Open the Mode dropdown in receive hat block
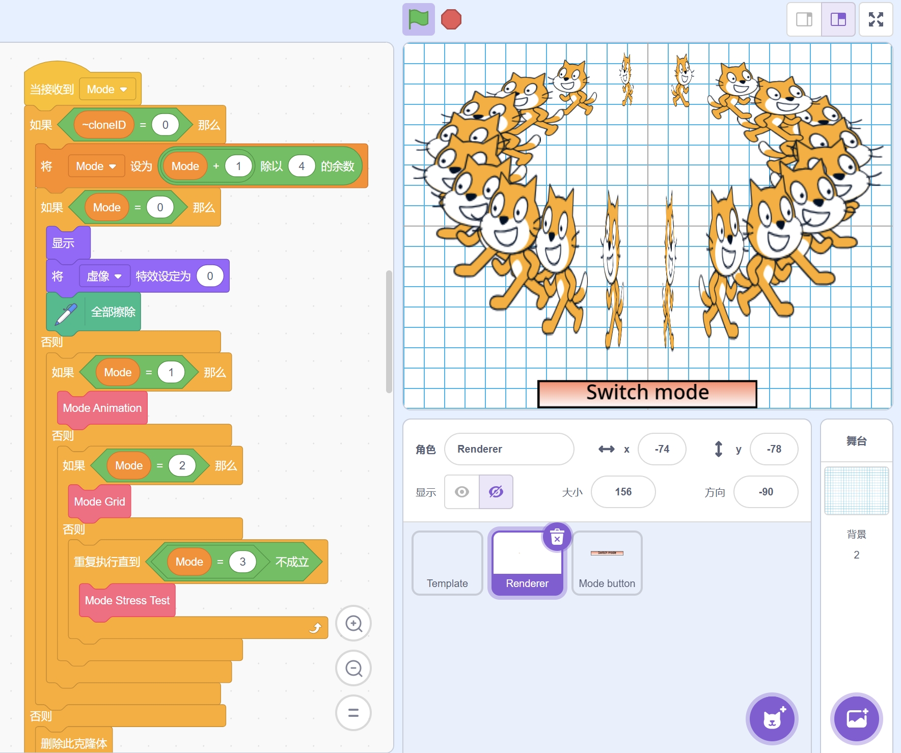This screenshot has width=901, height=753. click(107, 90)
